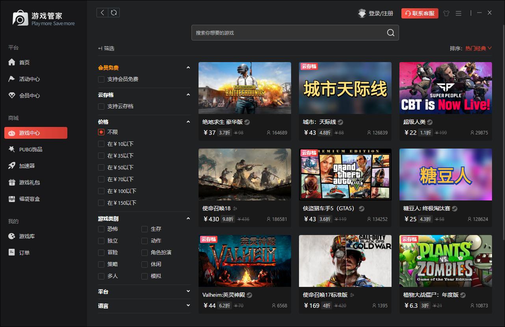The height and width of the screenshot is (327, 505).
Task: Click the icon beside 游戏库
Action: point(12,236)
